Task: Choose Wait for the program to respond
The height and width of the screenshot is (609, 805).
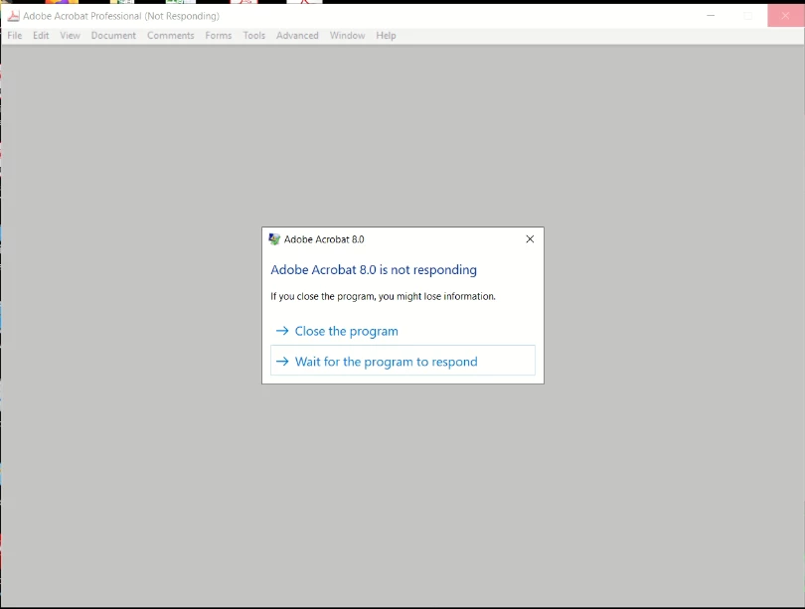Action: (402, 361)
